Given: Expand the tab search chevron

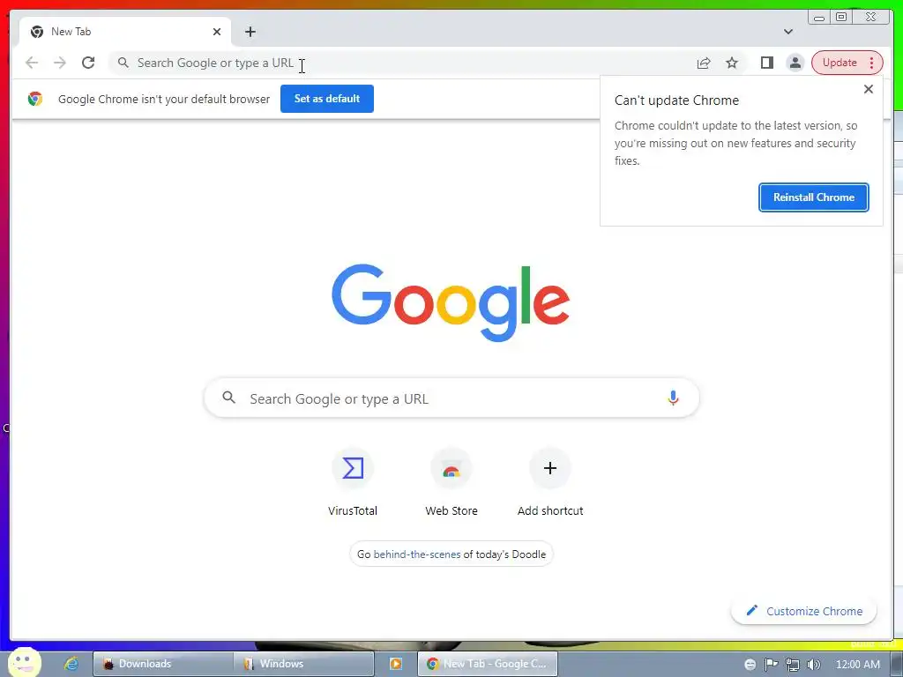Looking at the screenshot, I should pyautogui.click(x=788, y=32).
